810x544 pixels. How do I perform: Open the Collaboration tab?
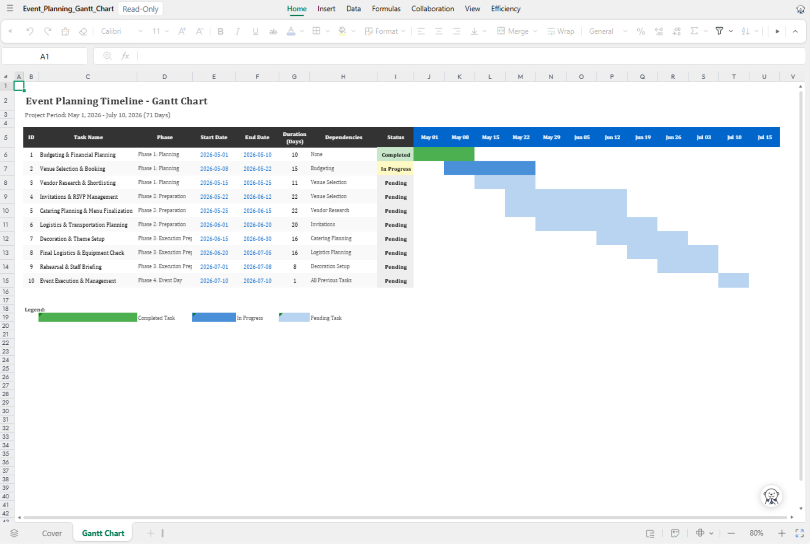(433, 9)
